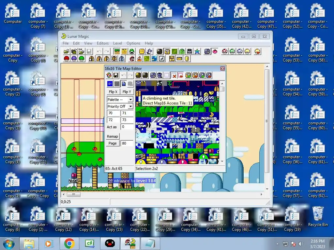Image resolution: width=334 pixels, height=250 pixels.
Task: Click the blue-green star icon
Action: (x=197, y=52)
